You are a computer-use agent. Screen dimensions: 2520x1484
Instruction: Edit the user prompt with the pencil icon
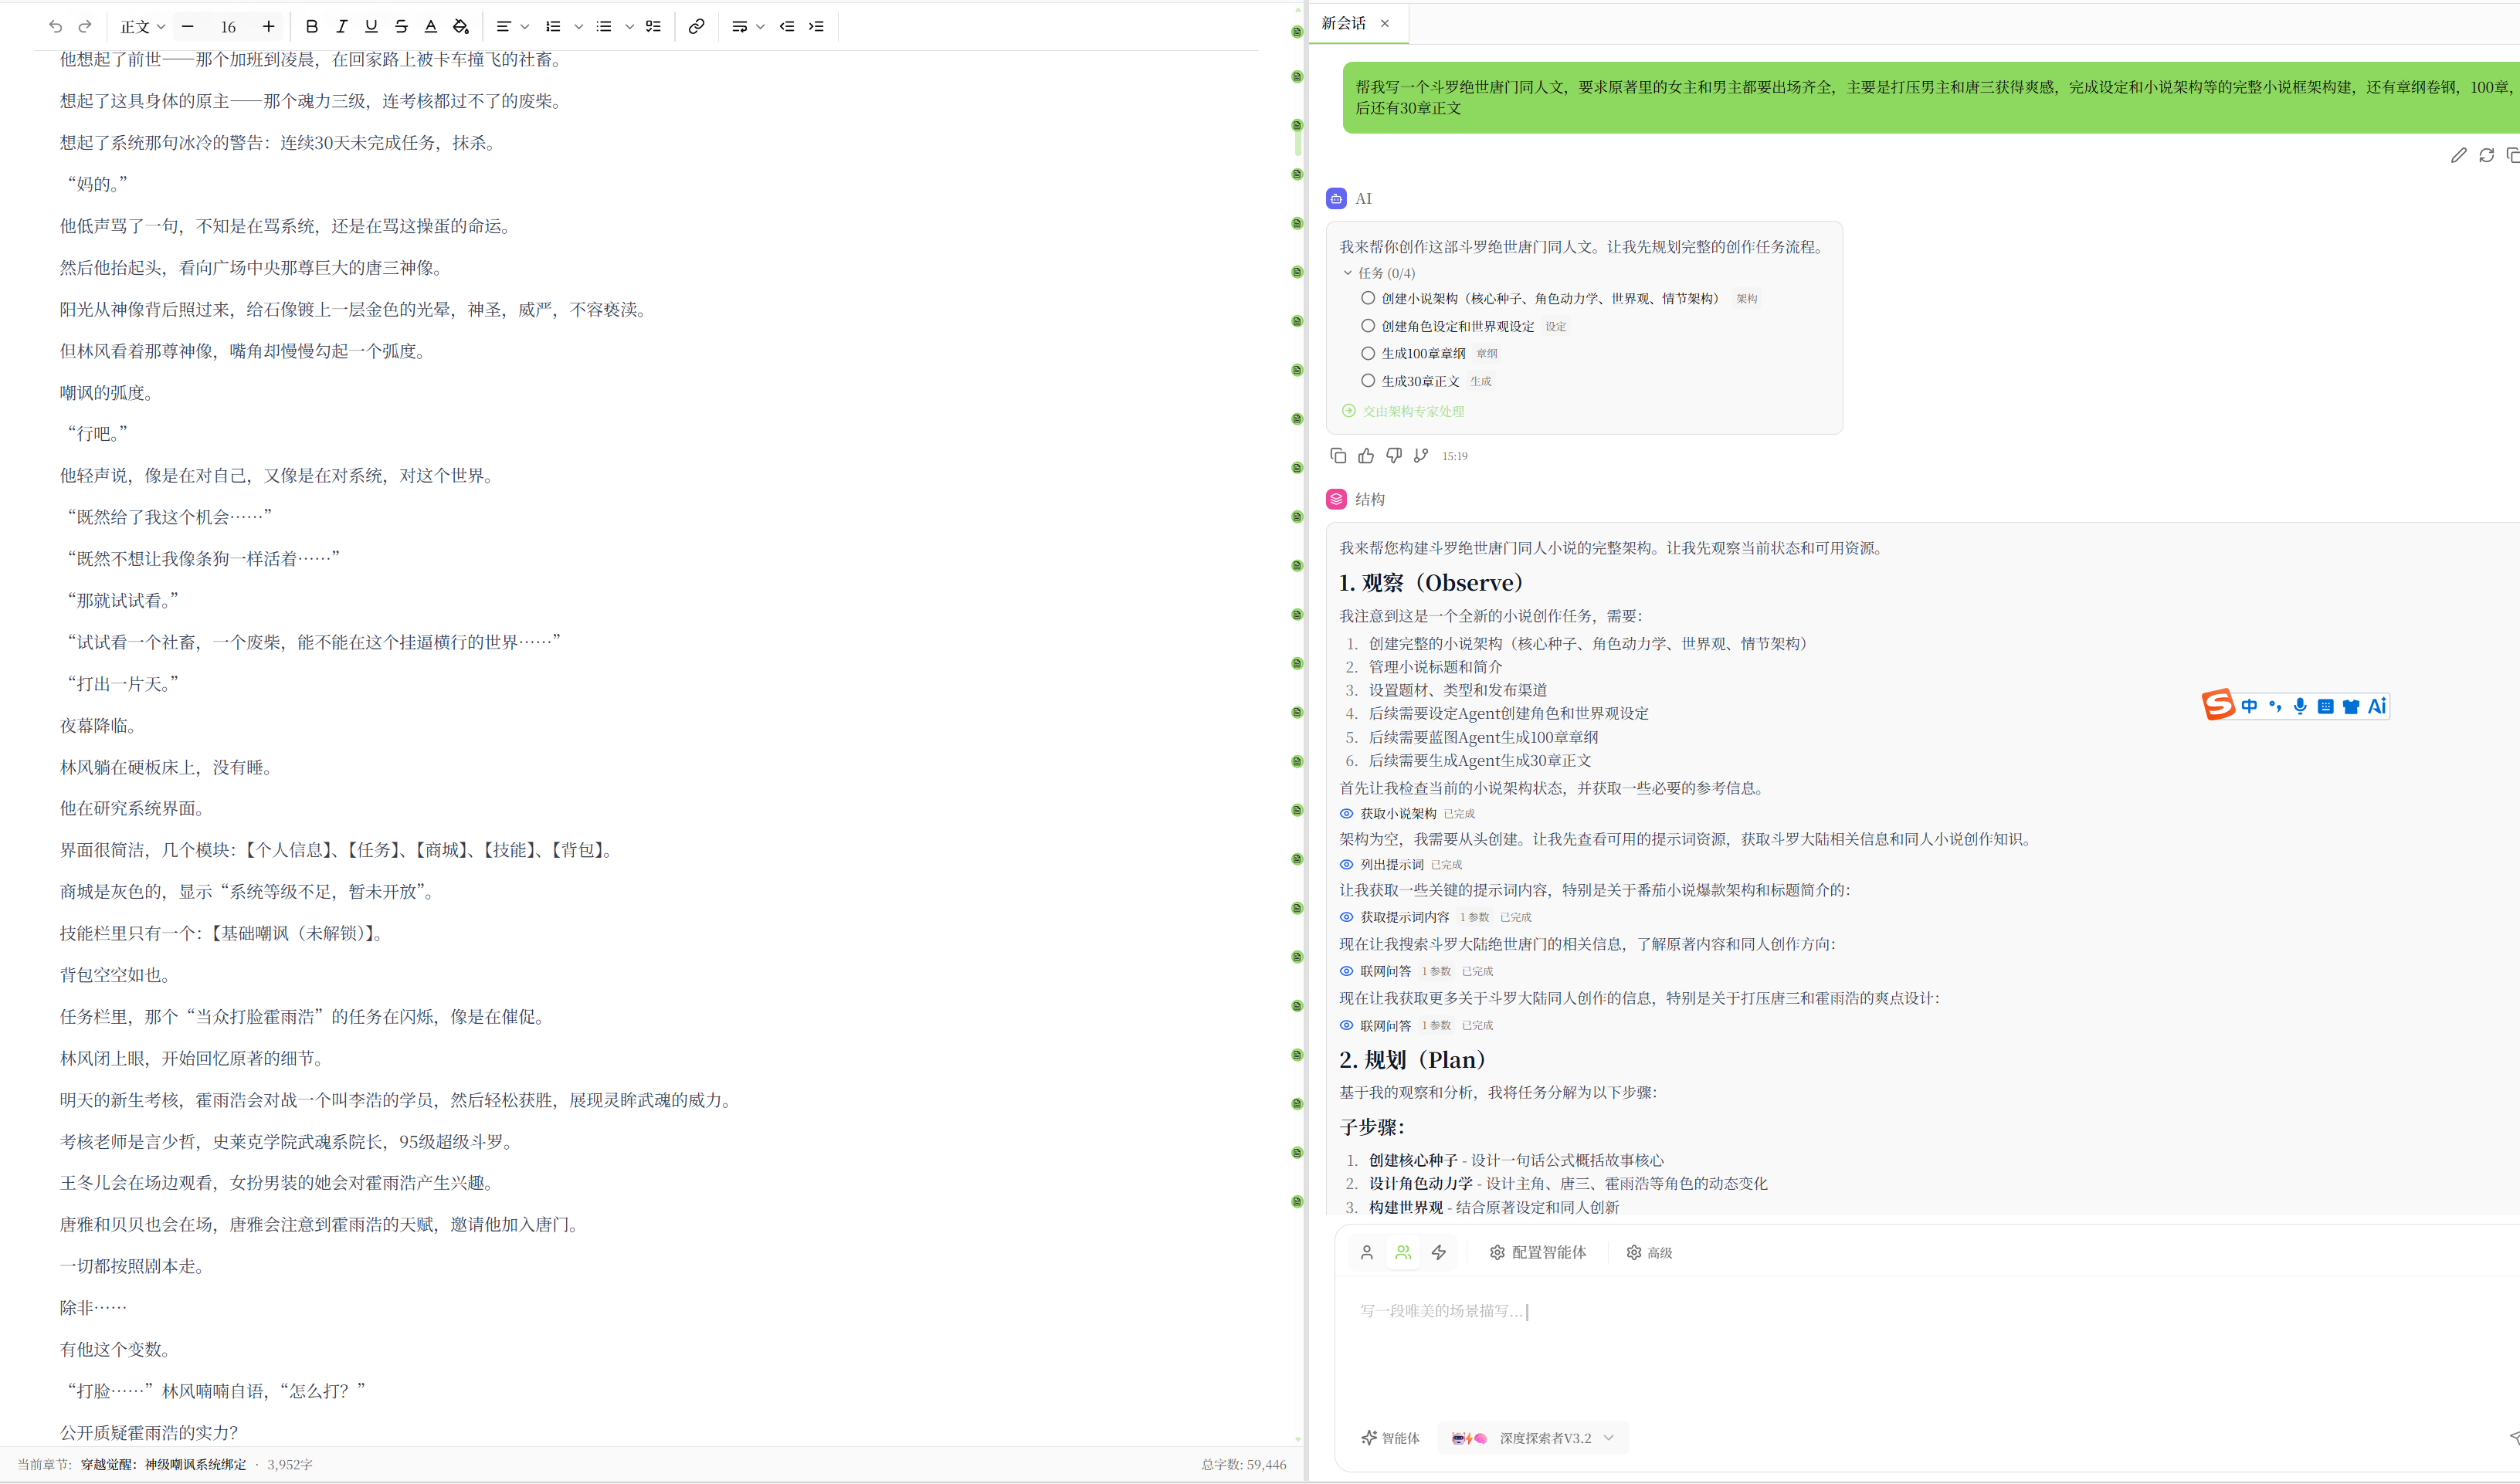2458,155
